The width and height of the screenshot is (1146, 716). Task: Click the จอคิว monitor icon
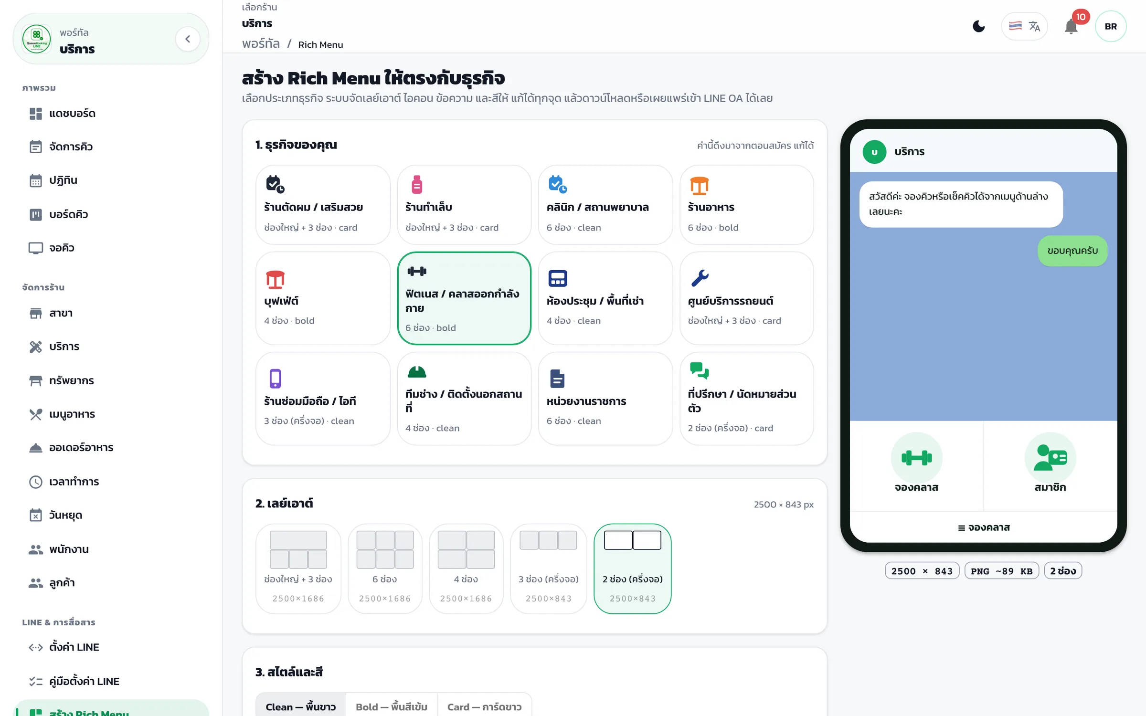pyautogui.click(x=36, y=248)
